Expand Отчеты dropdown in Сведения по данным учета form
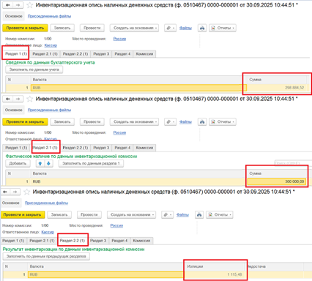The image size is (312, 281). [x=223, y=28]
